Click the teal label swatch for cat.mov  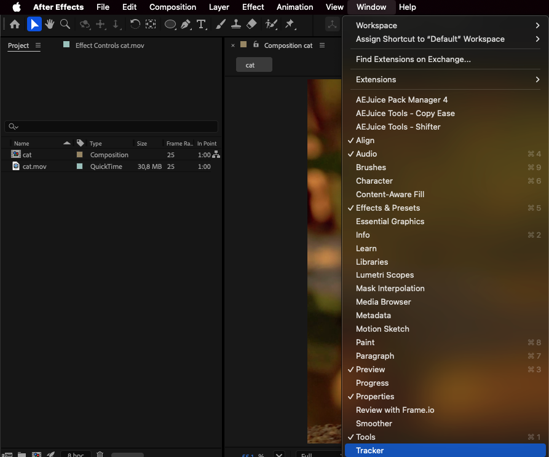[x=79, y=166]
